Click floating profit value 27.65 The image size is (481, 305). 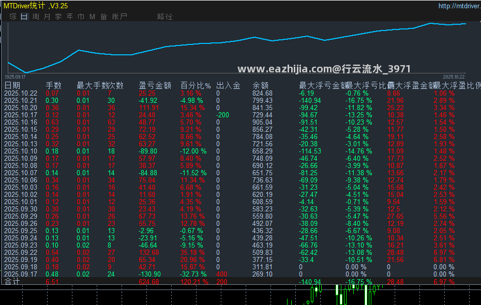(396, 217)
